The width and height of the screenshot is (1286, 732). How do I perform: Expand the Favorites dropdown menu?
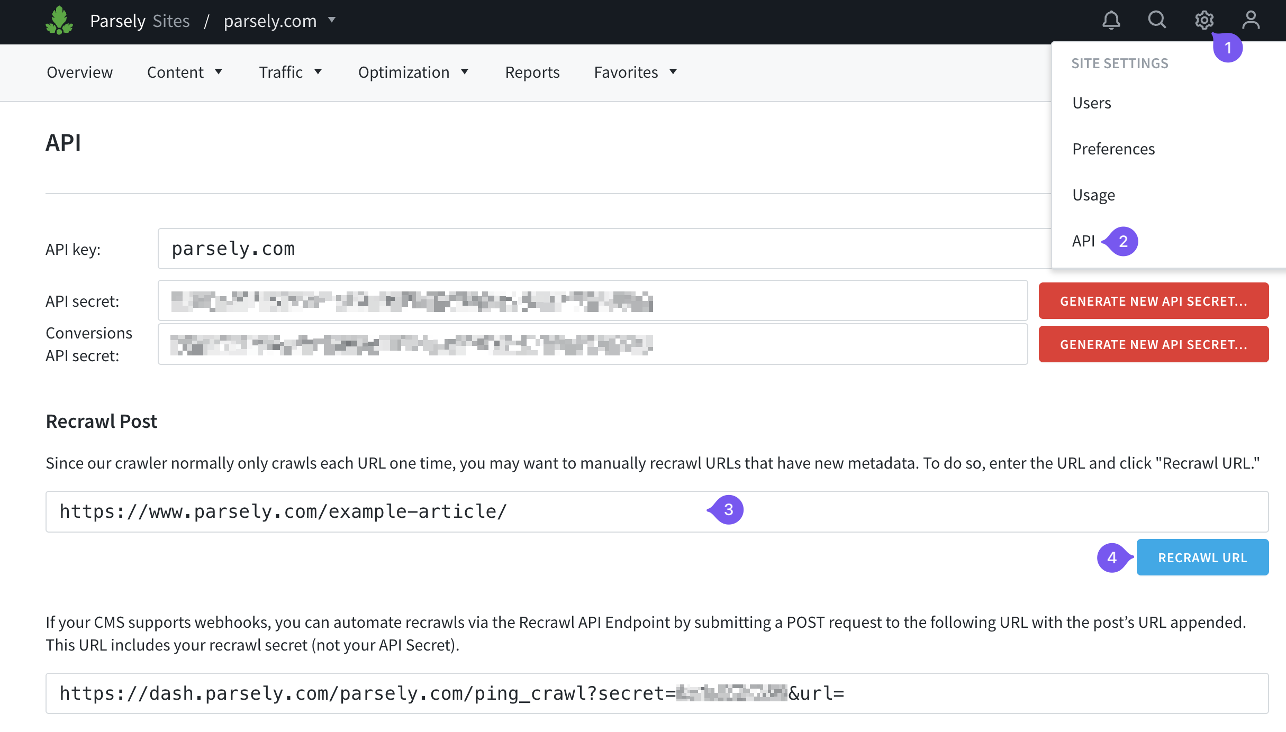click(x=635, y=72)
